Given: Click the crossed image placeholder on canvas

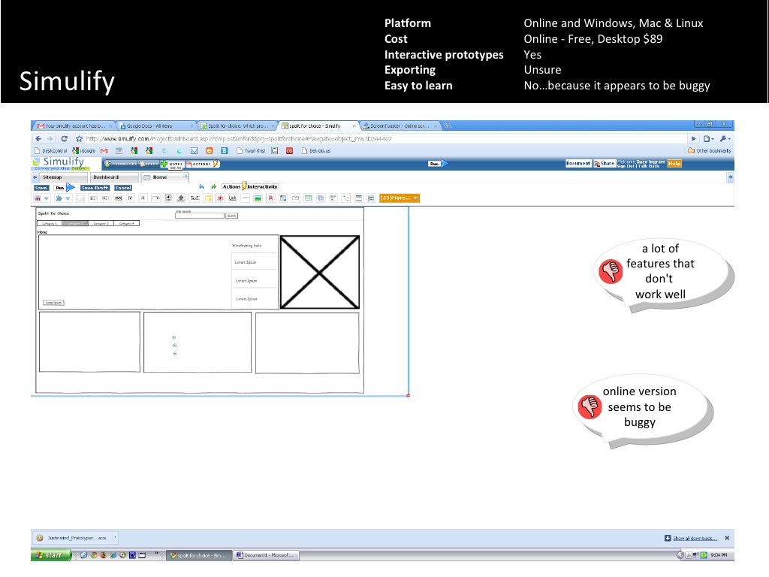Looking at the screenshot, I should 320,272.
